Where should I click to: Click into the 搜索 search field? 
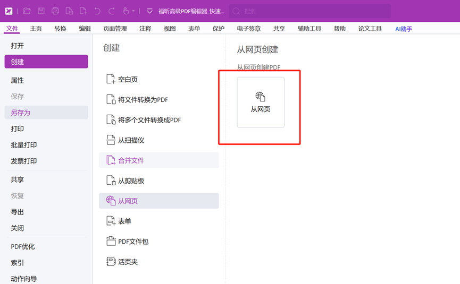pos(310,11)
